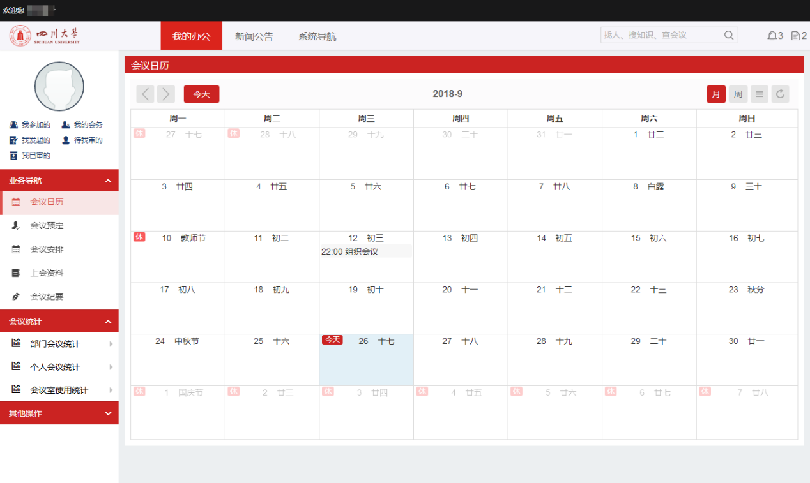The height and width of the screenshot is (483, 810).
Task: Click the 个人会议统计 chart icon
Action: 17,366
